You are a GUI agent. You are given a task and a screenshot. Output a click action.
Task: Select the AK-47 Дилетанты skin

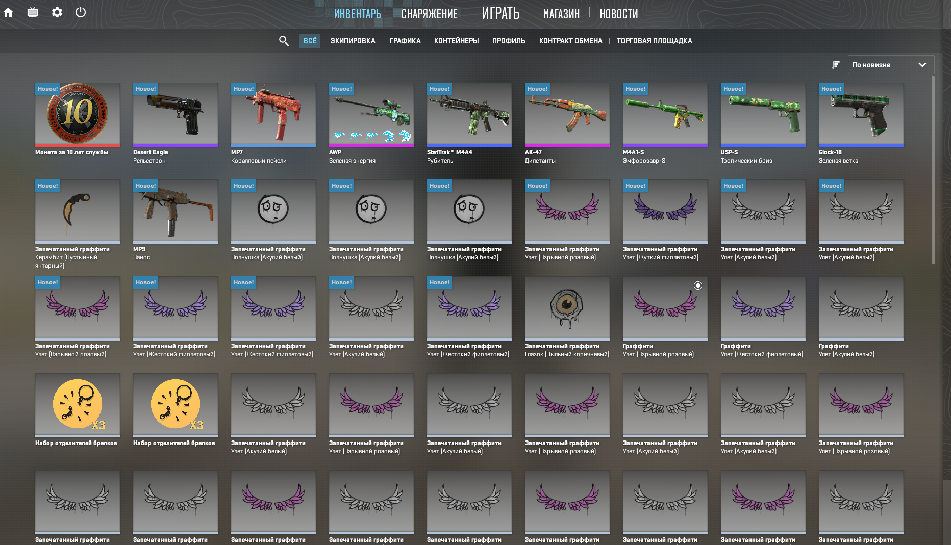[567, 115]
